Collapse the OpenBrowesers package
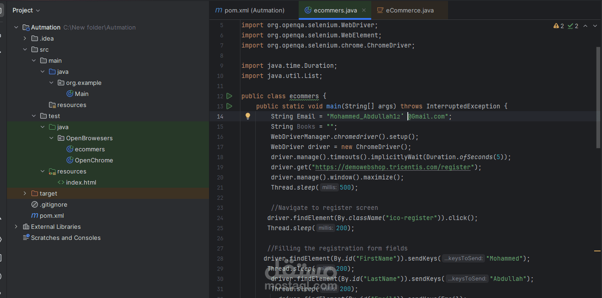Screen dimensions: 602x298 (51, 138)
